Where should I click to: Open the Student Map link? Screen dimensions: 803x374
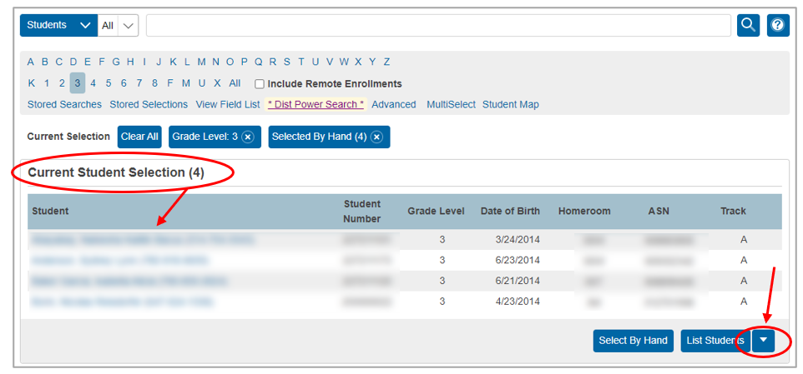[x=510, y=105]
